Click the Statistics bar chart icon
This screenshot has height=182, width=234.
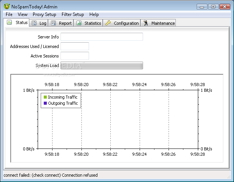tap(79, 23)
